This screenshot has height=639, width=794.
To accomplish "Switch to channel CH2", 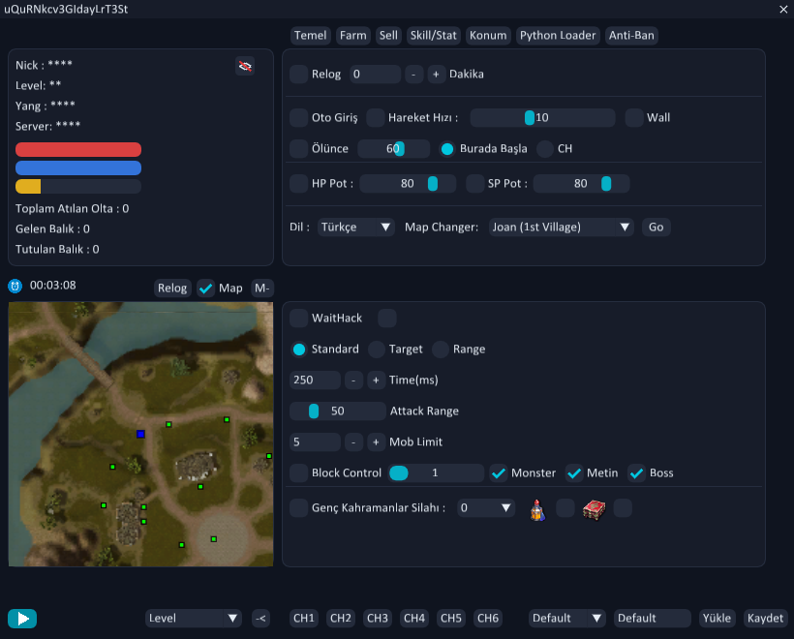I will tap(341, 619).
